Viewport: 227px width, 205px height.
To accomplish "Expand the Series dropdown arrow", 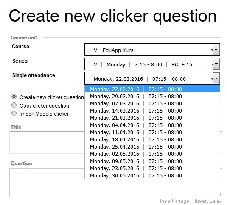I will 216,64.
